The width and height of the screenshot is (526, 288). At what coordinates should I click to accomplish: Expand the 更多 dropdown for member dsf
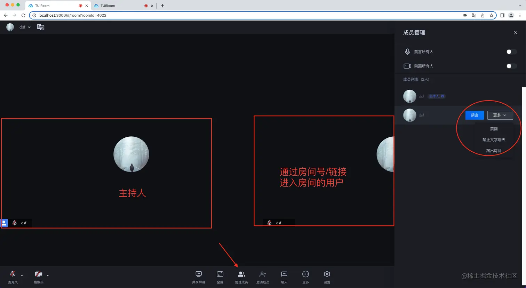pos(500,115)
